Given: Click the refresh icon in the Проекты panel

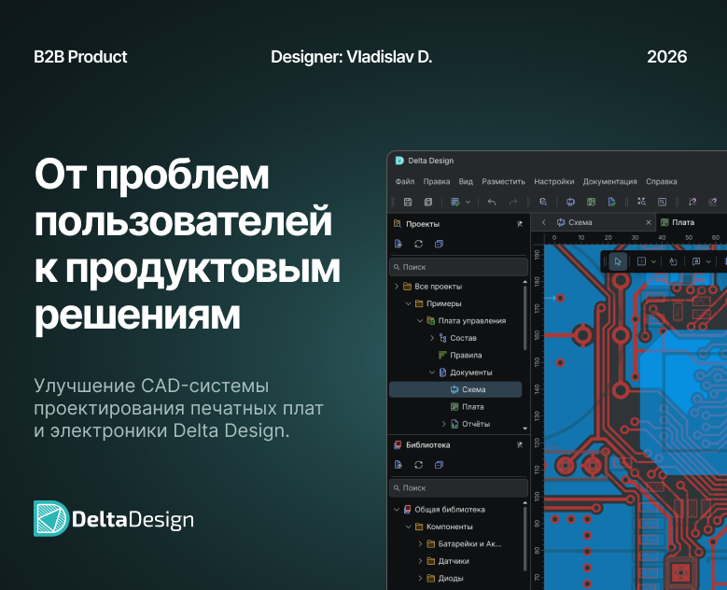Looking at the screenshot, I should 418,244.
